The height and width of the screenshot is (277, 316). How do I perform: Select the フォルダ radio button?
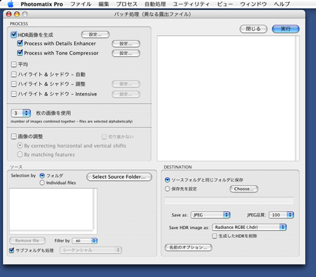point(42,176)
